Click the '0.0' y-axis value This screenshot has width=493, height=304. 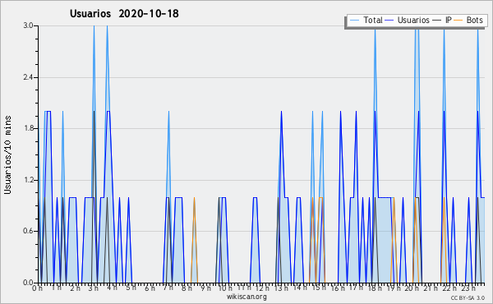28,283
